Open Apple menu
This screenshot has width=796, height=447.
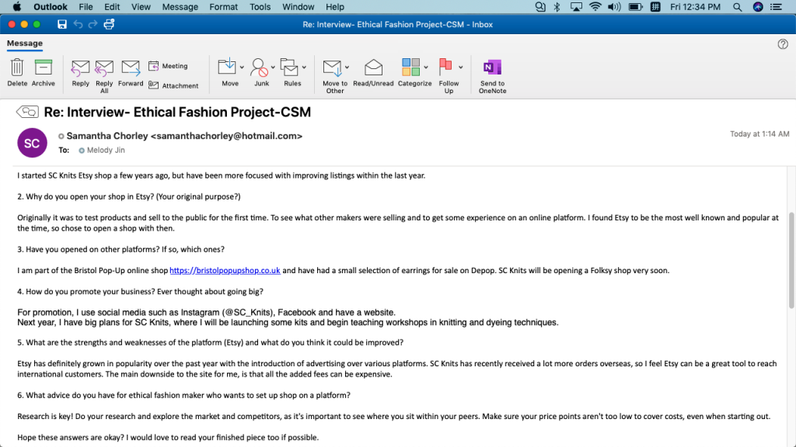tap(17, 7)
